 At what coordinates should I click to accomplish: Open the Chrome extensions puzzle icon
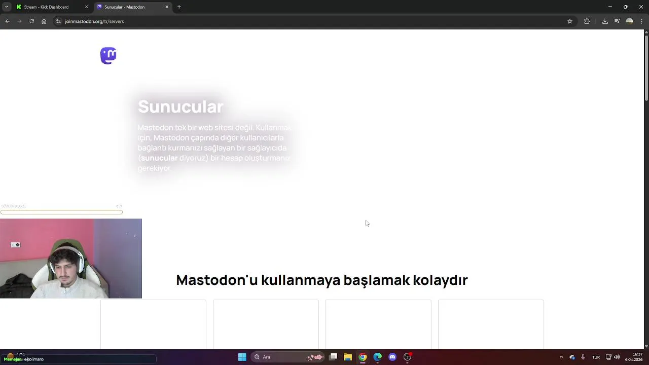pyautogui.click(x=587, y=21)
